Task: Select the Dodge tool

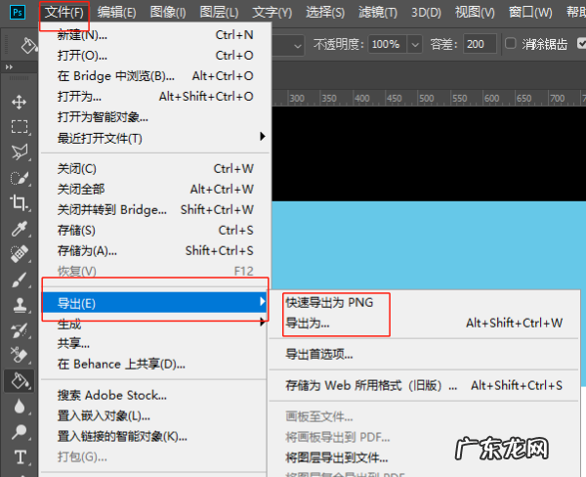Action: [20, 432]
